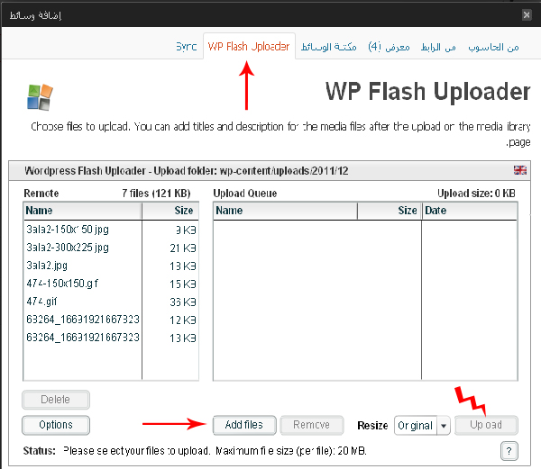Viewport: 541px width, 469px height.
Task: Click the Add files button
Action: 244,425
